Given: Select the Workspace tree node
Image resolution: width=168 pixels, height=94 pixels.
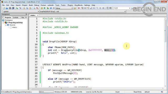Looking at the screenshot, I should point(9,20).
